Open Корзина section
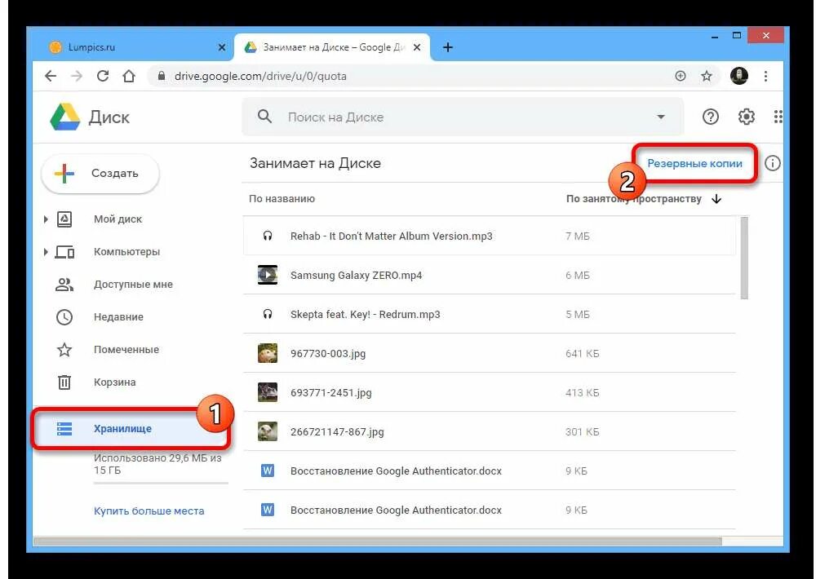This screenshot has height=579, width=816. (114, 382)
